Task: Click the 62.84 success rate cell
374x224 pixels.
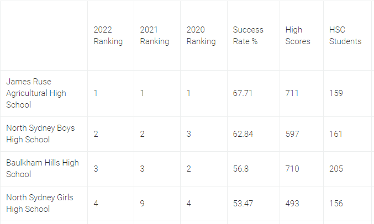Action: click(x=243, y=134)
